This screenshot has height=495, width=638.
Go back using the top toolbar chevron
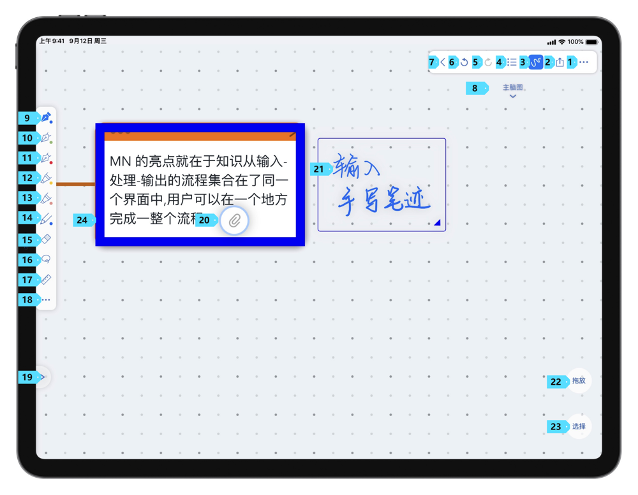tap(443, 62)
